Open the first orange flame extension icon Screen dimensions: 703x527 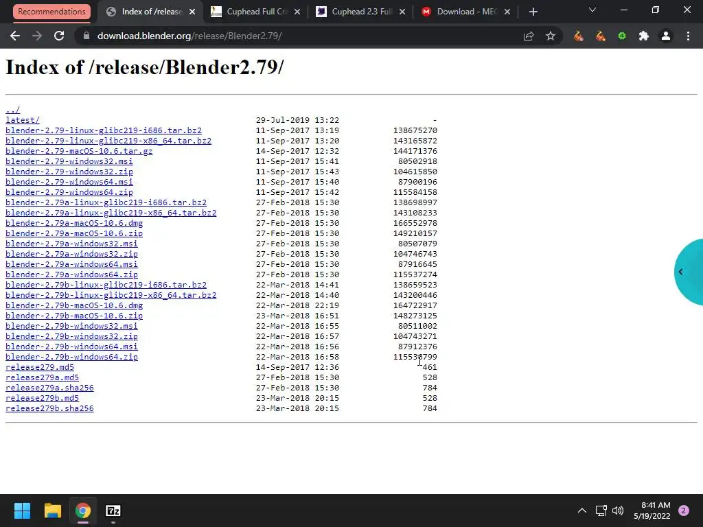578,36
